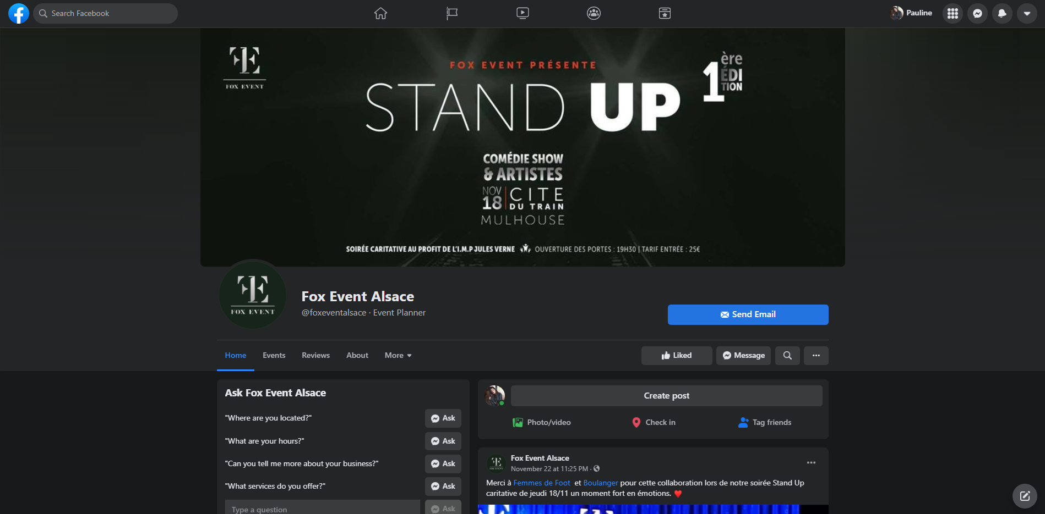Ask "What services do you offer?"
Image resolution: width=1045 pixels, height=514 pixels.
click(443, 487)
